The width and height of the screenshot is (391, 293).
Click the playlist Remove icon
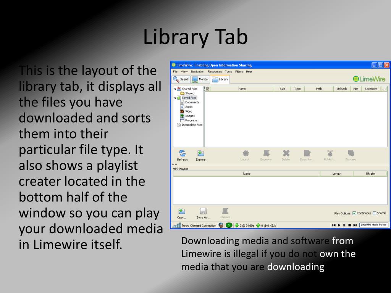tap(225, 211)
